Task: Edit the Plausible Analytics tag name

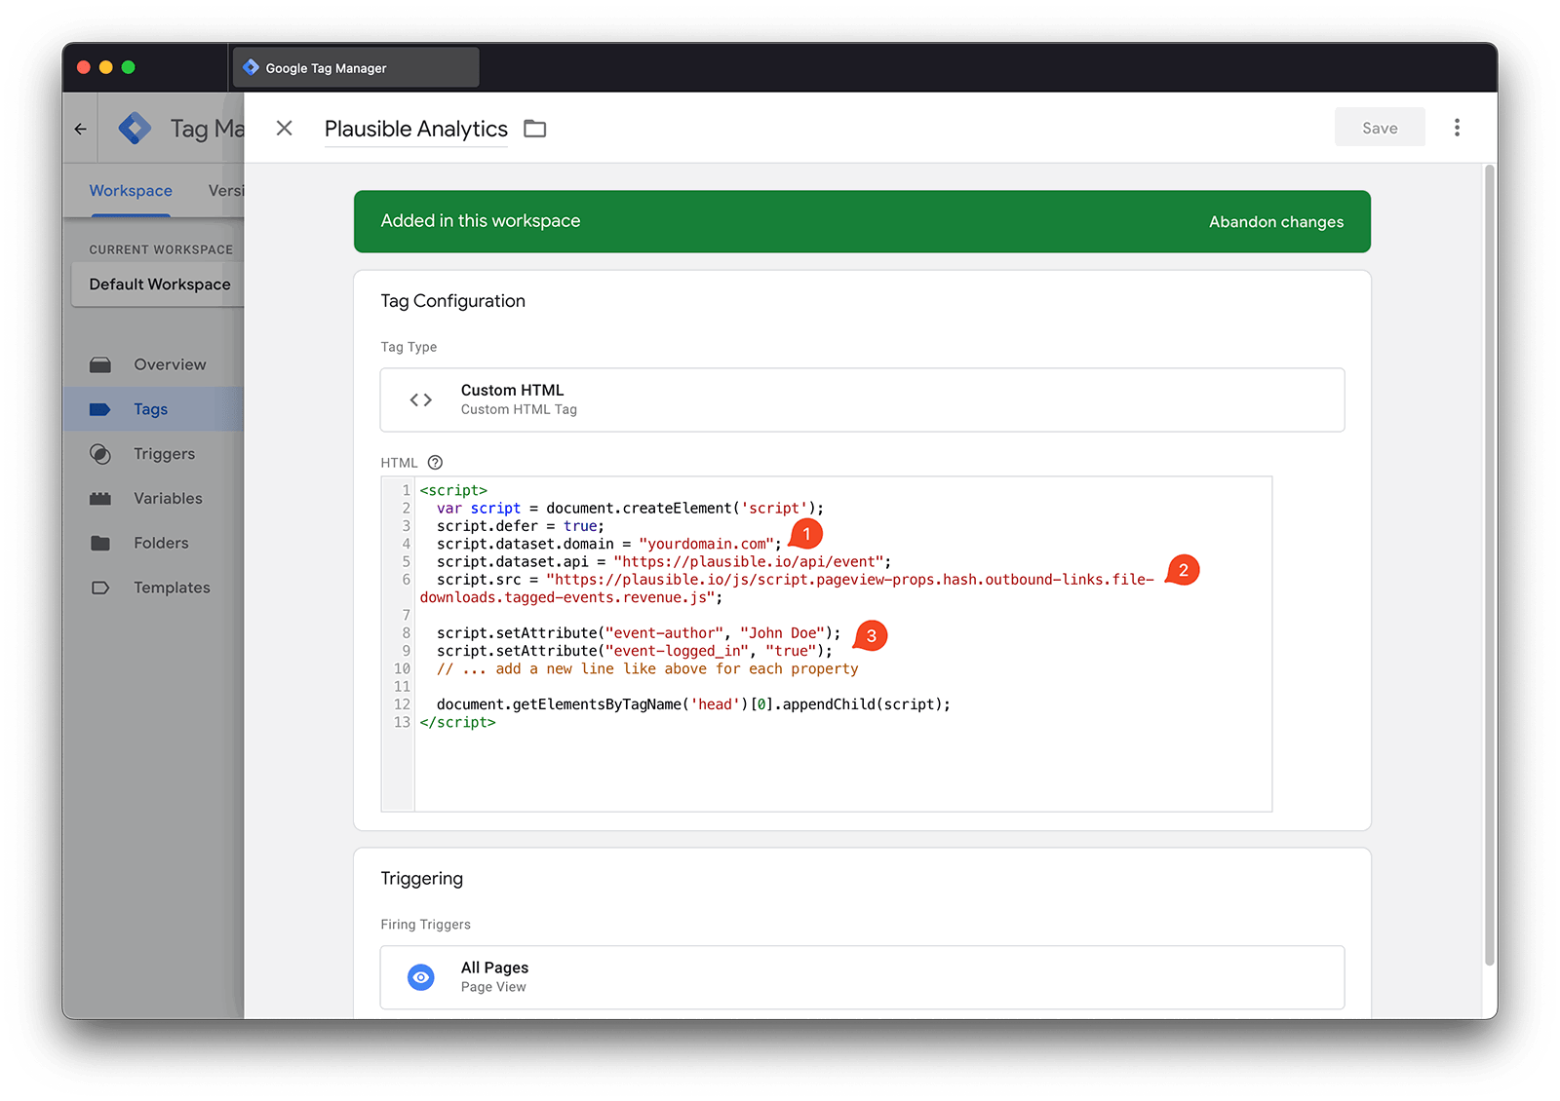Action: 415,129
